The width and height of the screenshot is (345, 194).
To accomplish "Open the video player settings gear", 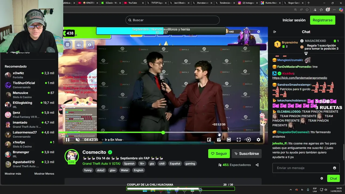I will [258, 140].
